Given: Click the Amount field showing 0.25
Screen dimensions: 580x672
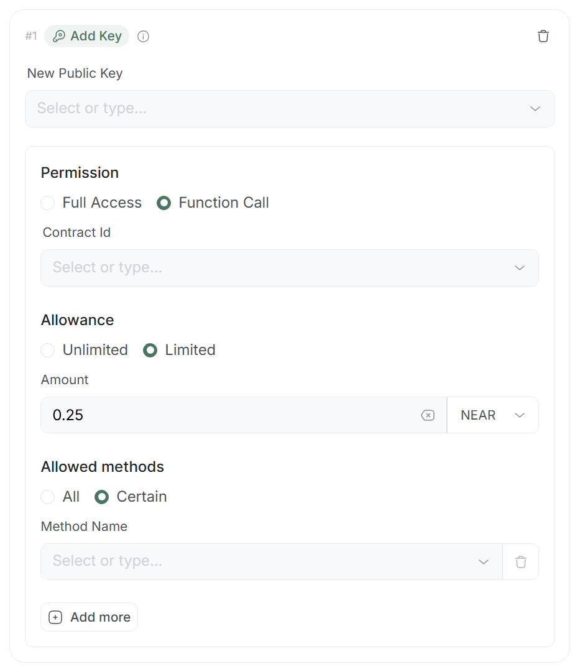Looking at the screenshot, I should (230, 415).
